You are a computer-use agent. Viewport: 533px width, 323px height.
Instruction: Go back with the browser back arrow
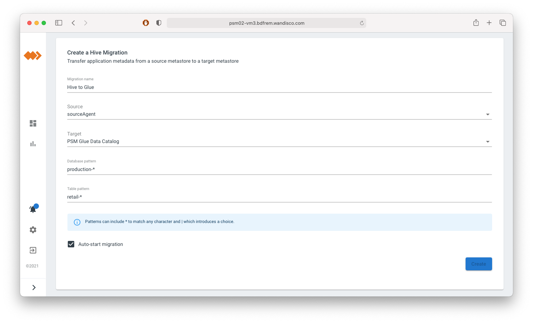(x=73, y=23)
